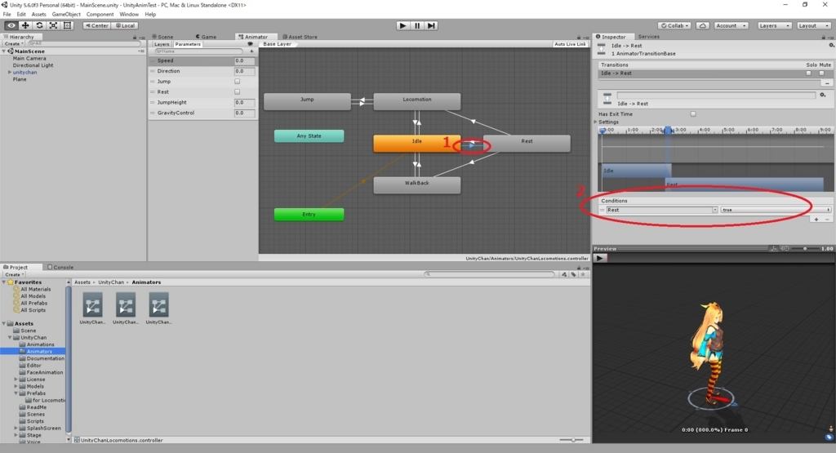The image size is (836, 453).
Task: Open the cloud services icon
Action: pos(703,25)
